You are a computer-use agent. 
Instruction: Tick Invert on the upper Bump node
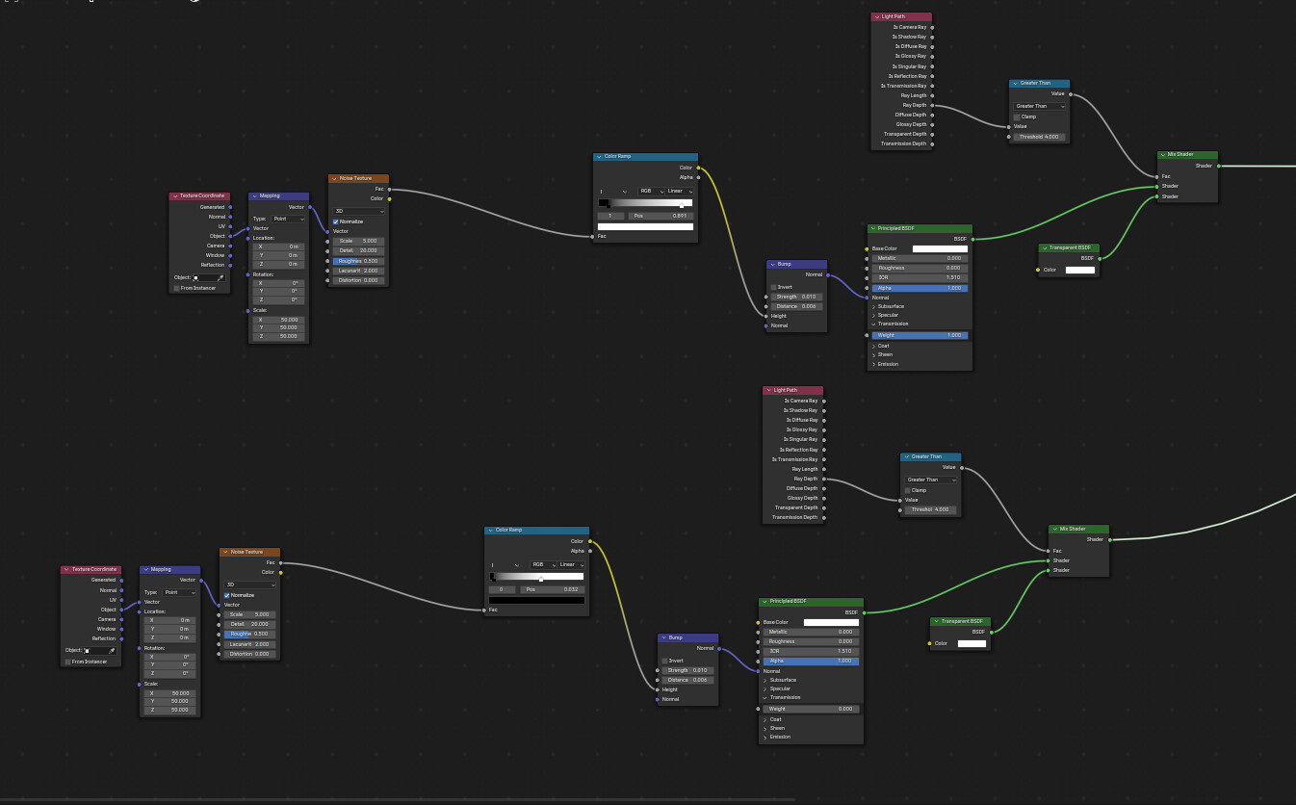[x=773, y=287]
